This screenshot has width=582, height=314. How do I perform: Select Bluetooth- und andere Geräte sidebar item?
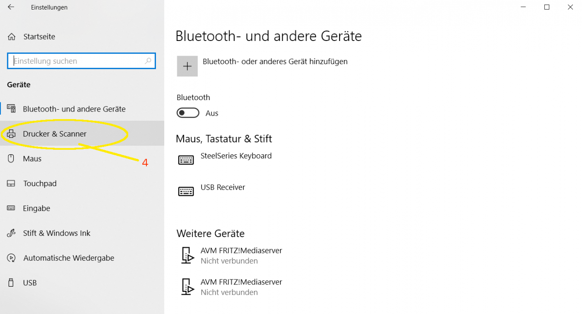coord(82,109)
